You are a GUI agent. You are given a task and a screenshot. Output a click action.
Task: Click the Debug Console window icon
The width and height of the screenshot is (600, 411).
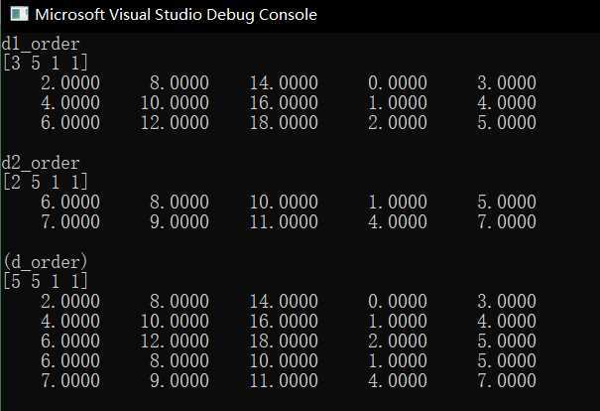[x=19, y=14]
